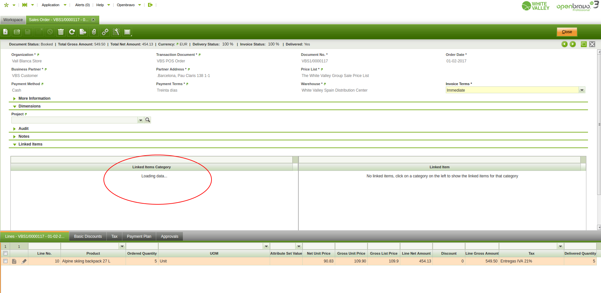The width and height of the screenshot is (601, 293).
Task: Switch to the Payment Plan tab
Action: [139, 236]
